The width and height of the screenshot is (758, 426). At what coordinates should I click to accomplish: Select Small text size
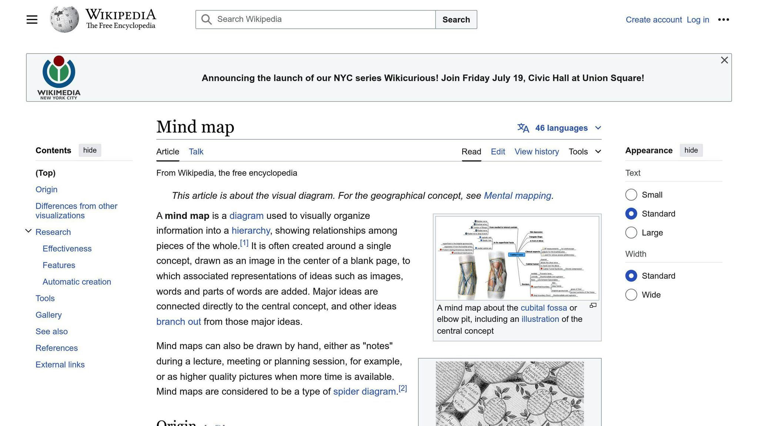631,195
